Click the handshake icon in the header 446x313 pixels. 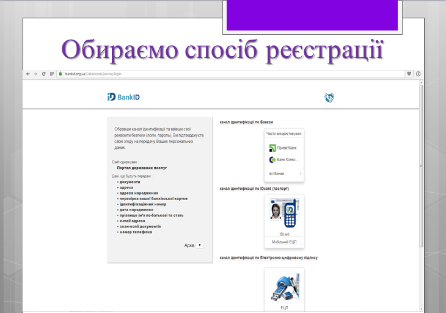point(329,98)
